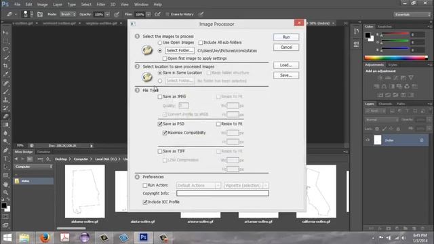Check the Save as JPEG checkbox
Viewport: 434px width, 244px height.
pyautogui.click(x=160, y=96)
